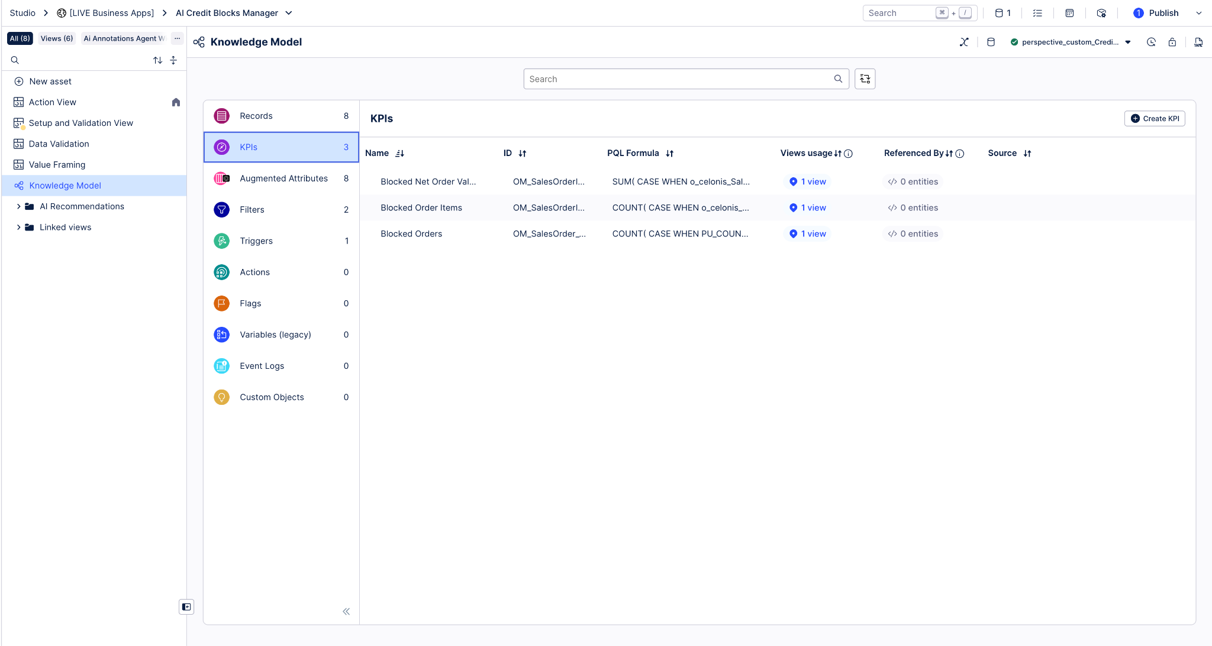Viewport: 1212px width, 646px height.
Task: Open the checklist icon in top bar
Action: [x=1037, y=13]
